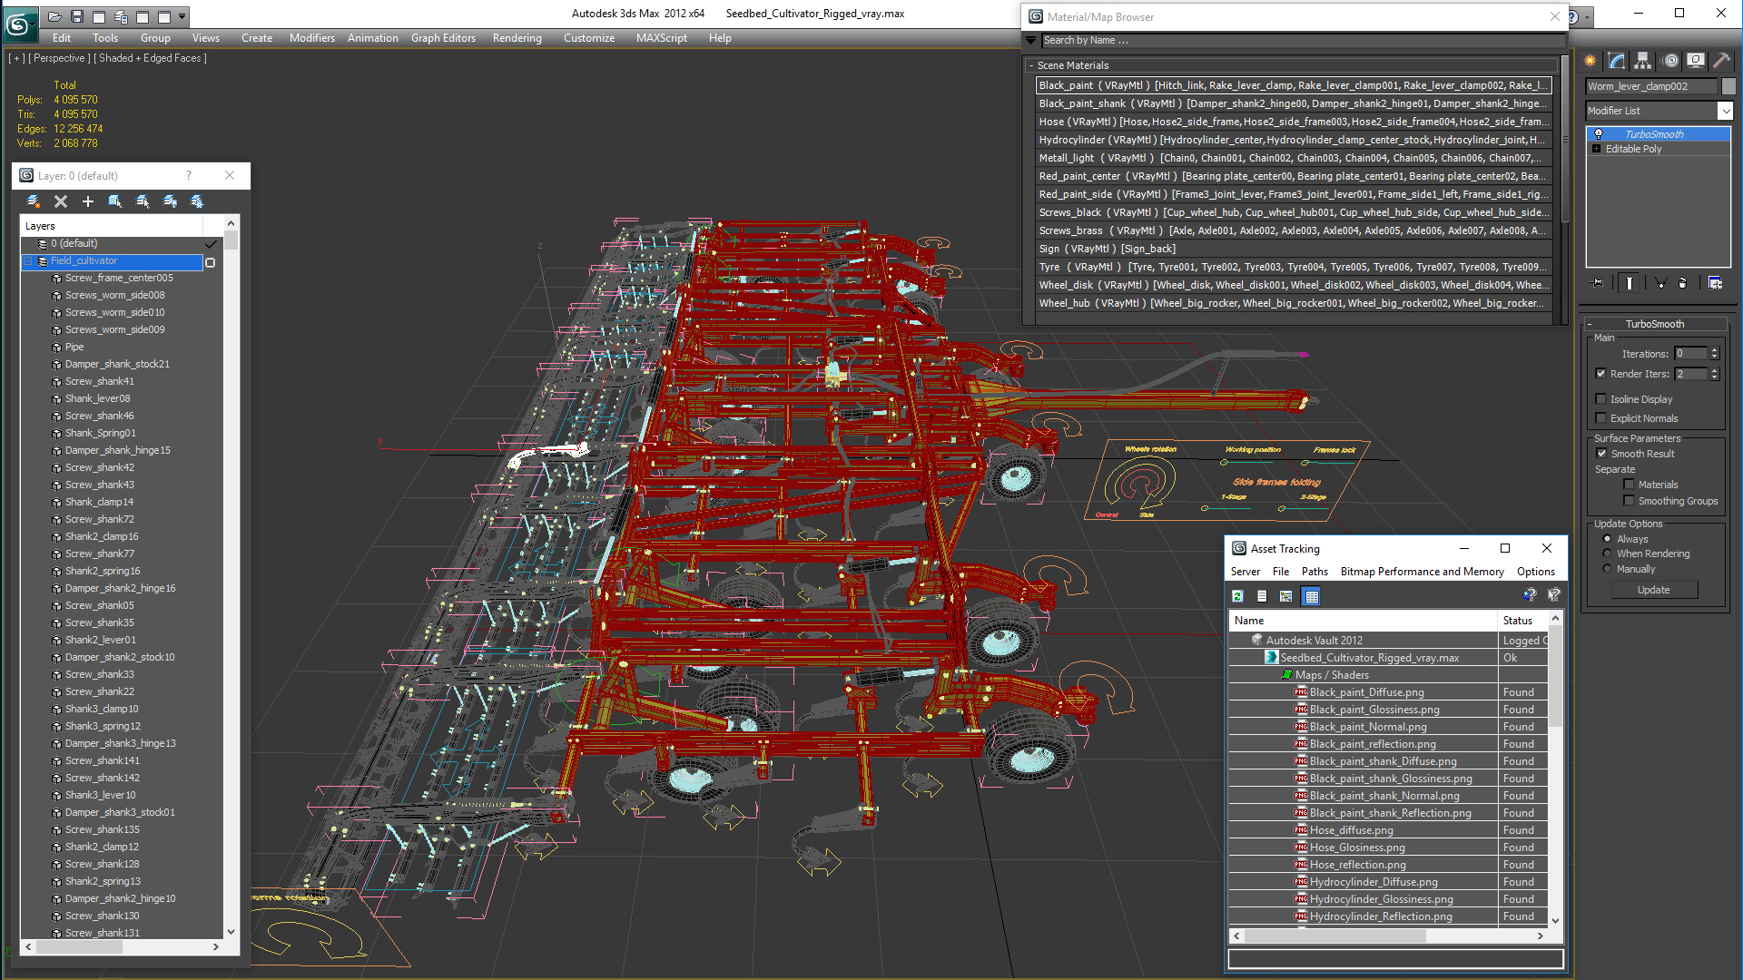This screenshot has height=980, width=1743.
Task: Switch Asset Tracking to tree view icon
Action: (x=1285, y=596)
